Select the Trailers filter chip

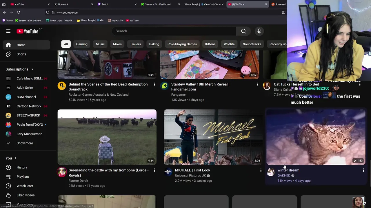point(135,44)
